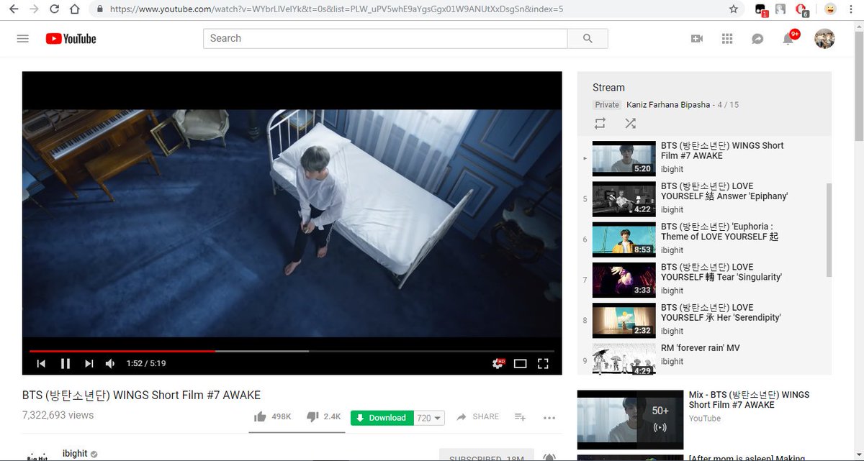Open the red extension icon with 6 badge
Screen dimensions: 864x461
802,10
